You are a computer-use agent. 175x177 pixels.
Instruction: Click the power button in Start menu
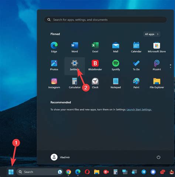[x=158, y=157]
